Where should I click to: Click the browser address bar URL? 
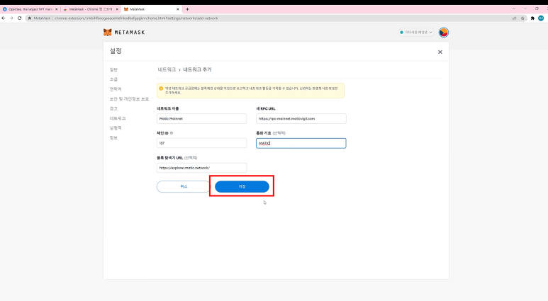pos(136,18)
